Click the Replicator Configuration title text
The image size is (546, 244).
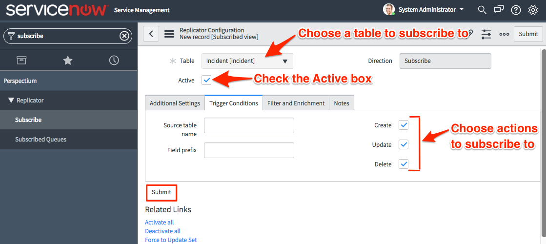click(x=212, y=30)
